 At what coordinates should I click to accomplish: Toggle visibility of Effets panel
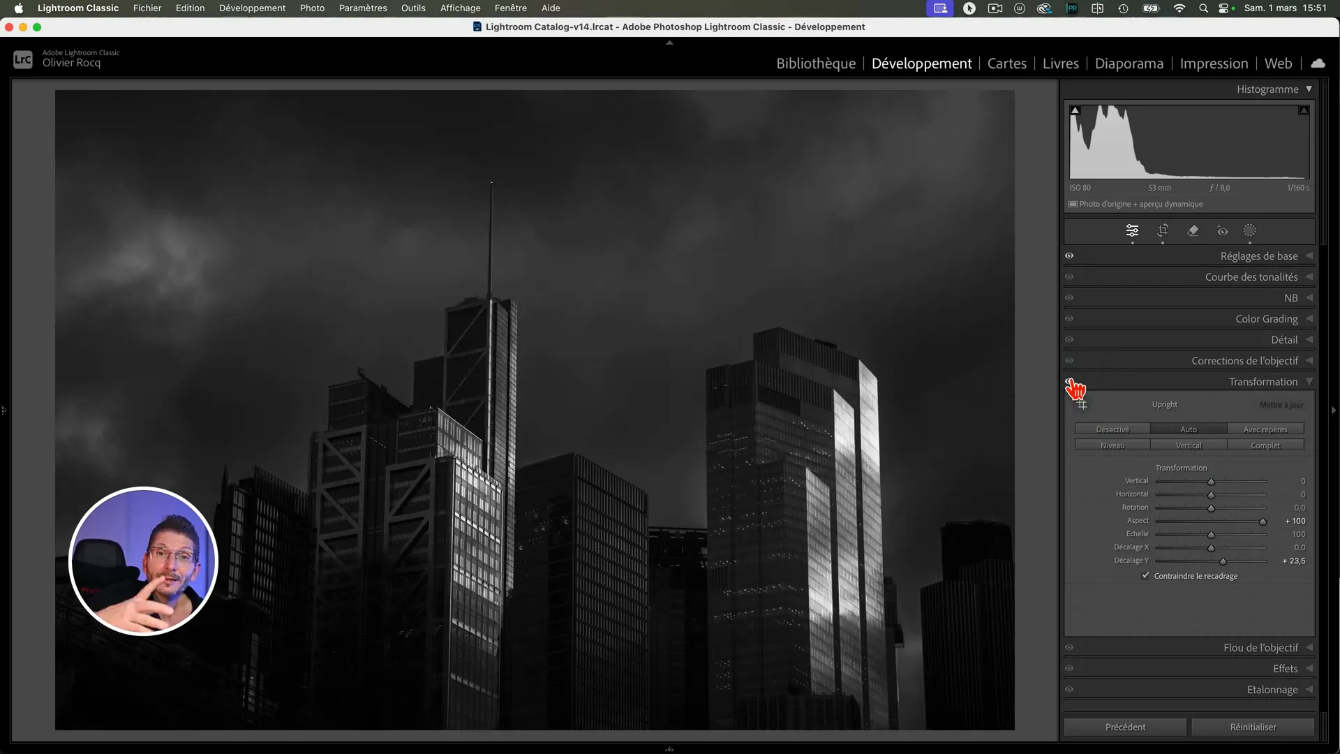pos(1069,669)
